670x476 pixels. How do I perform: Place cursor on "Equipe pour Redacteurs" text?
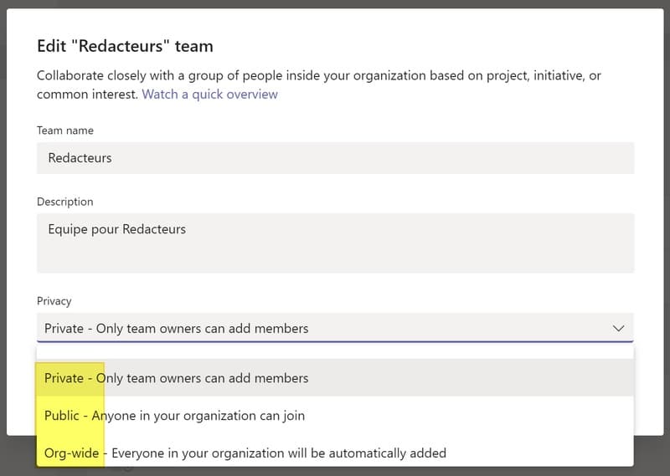click(x=116, y=228)
